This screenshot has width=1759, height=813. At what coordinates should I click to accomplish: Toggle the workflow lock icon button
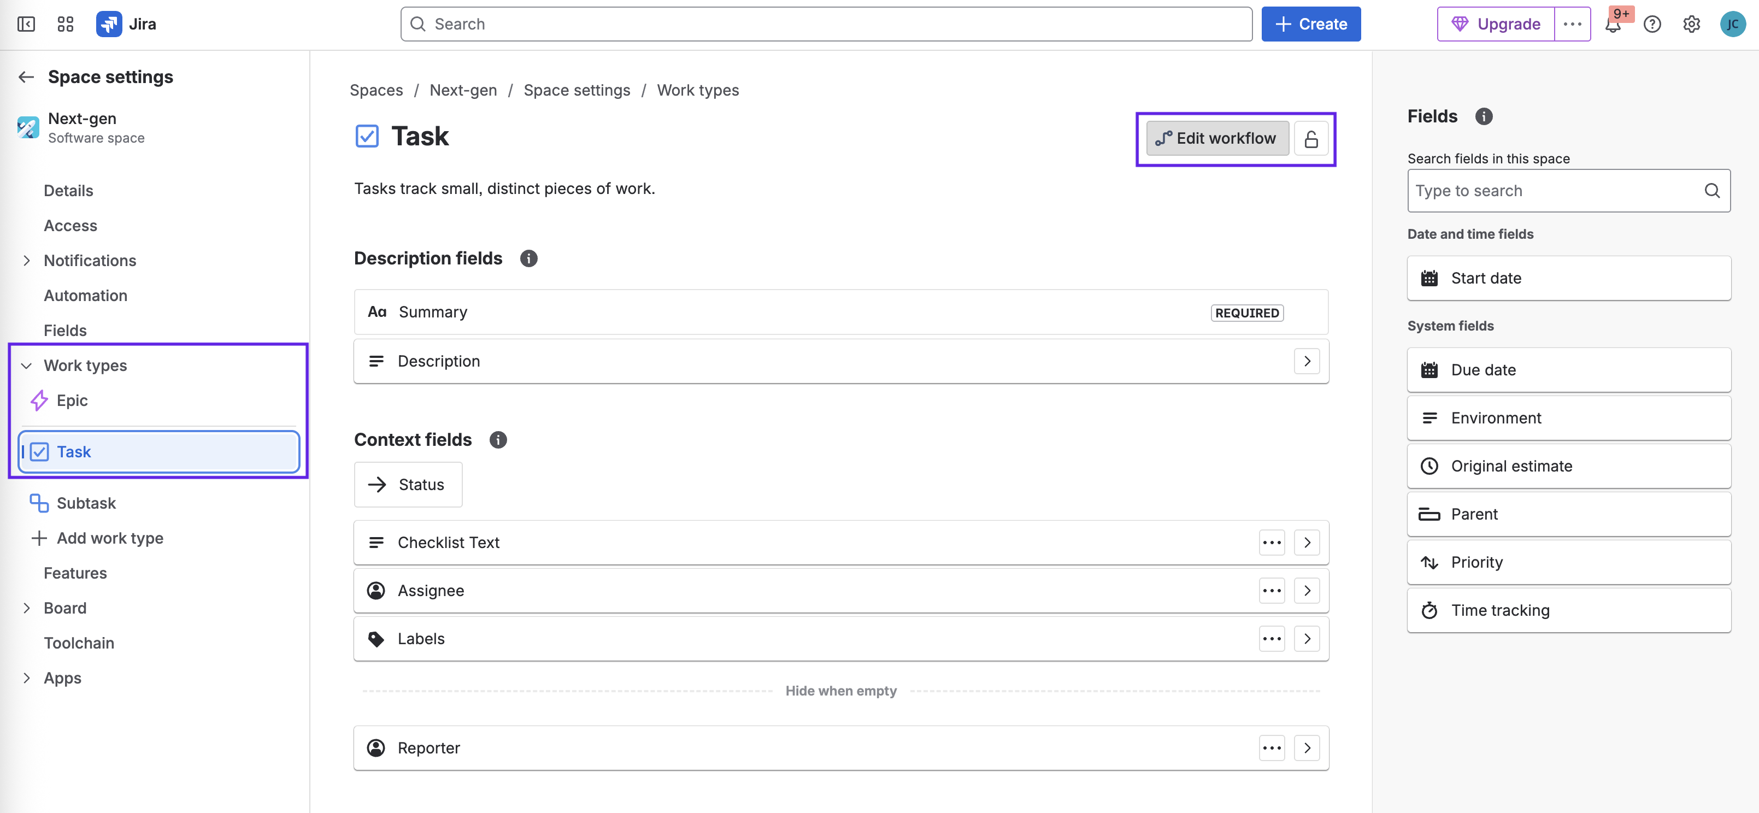pyautogui.click(x=1310, y=139)
